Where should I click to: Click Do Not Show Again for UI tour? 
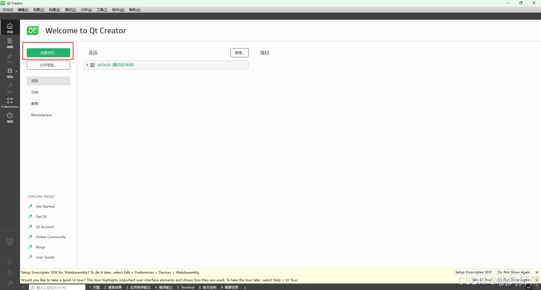pyautogui.click(x=514, y=280)
